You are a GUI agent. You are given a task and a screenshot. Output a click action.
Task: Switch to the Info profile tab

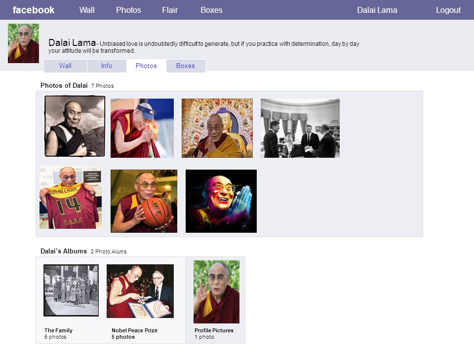point(107,66)
